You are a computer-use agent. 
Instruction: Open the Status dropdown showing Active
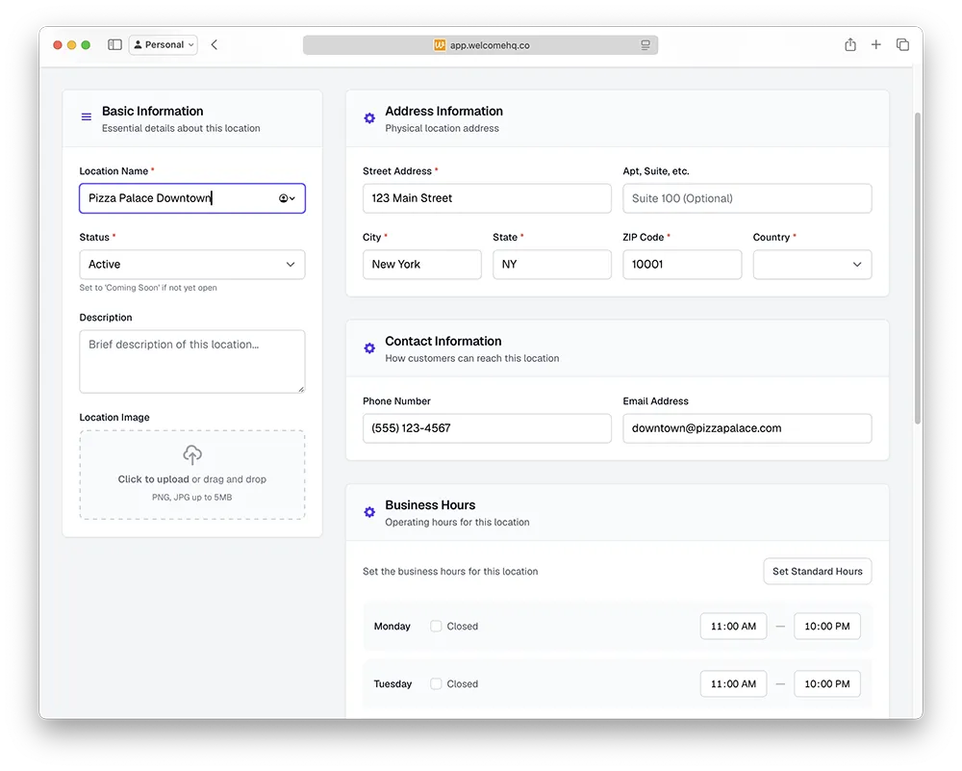coord(191,264)
